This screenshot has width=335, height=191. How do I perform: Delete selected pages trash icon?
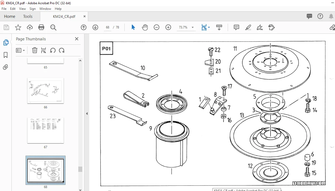point(35,50)
